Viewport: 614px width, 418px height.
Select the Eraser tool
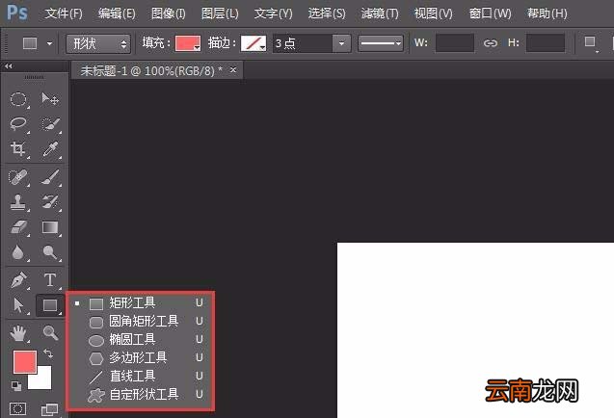18,227
